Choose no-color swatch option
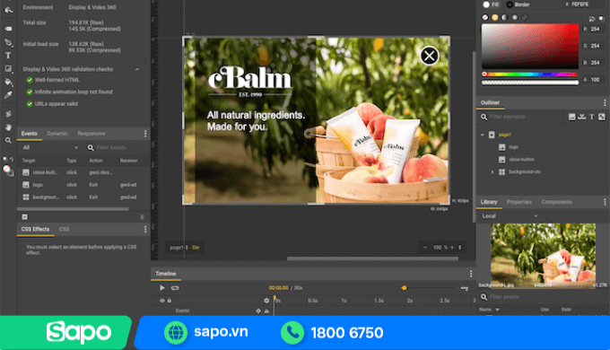The width and height of the screenshot is (610, 350). pyautogui.click(x=485, y=17)
